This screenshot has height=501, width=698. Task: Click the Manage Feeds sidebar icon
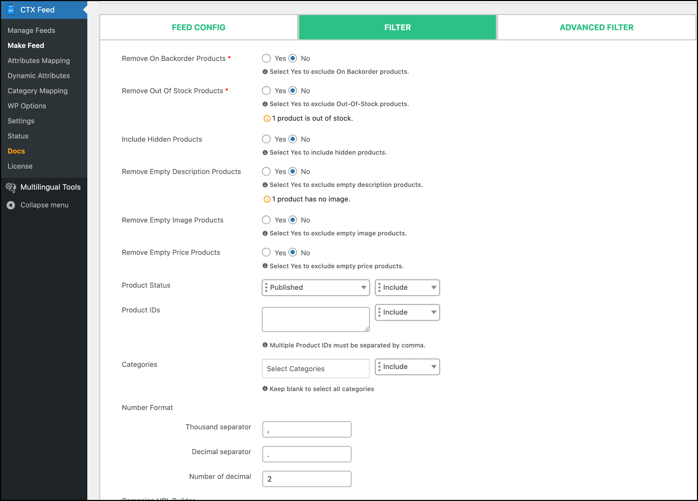coord(31,30)
